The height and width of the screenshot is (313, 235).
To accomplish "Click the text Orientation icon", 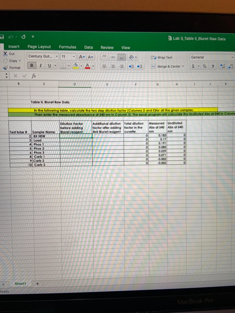I will point(132,58).
